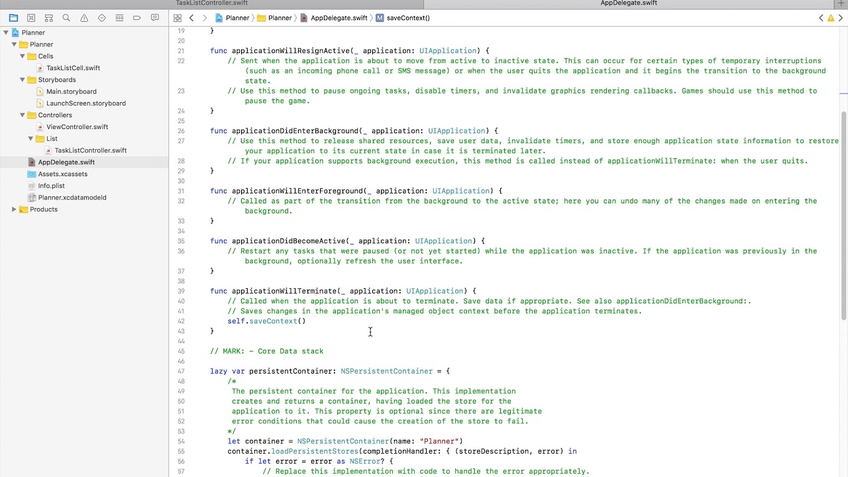Collapse the Storyboards group

point(23,79)
